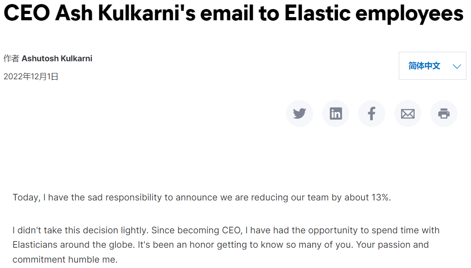Image resolution: width=471 pixels, height=268 pixels.
Task: Click the "13%" figure in first paragraph
Action: [x=381, y=198]
